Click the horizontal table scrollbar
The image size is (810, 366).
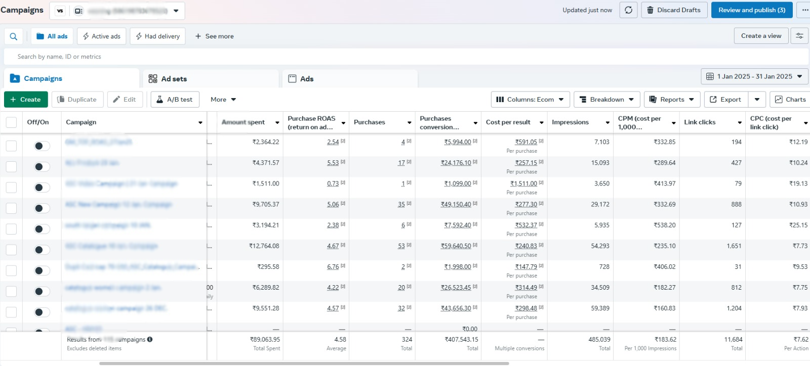[x=304, y=363]
